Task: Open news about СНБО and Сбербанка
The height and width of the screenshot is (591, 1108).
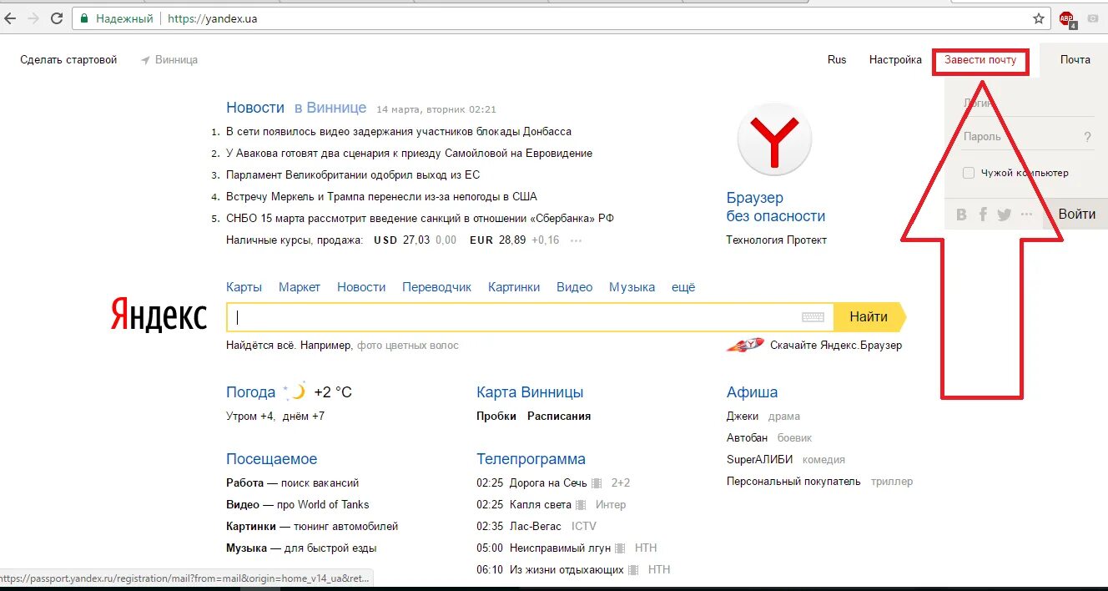Action: point(421,219)
